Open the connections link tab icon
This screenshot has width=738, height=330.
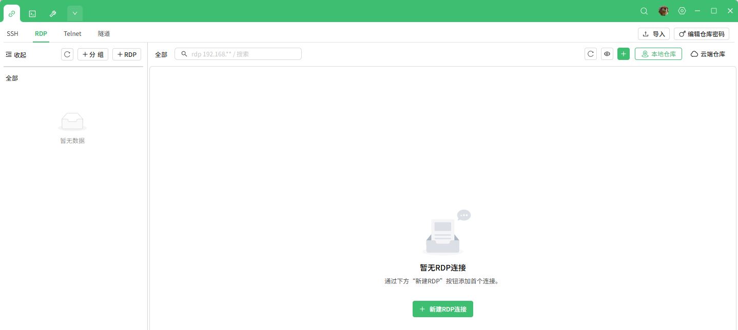(x=12, y=13)
